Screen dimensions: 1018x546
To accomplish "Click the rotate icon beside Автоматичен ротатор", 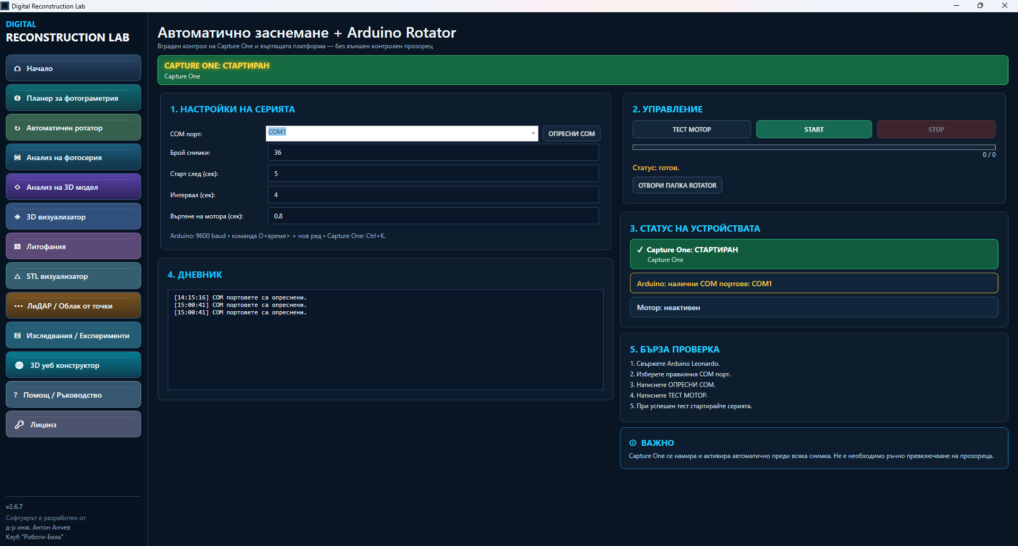I will pos(18,128).
